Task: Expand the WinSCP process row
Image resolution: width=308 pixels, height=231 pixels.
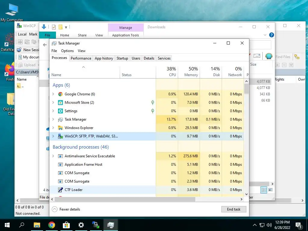Action: coord(53,136)
